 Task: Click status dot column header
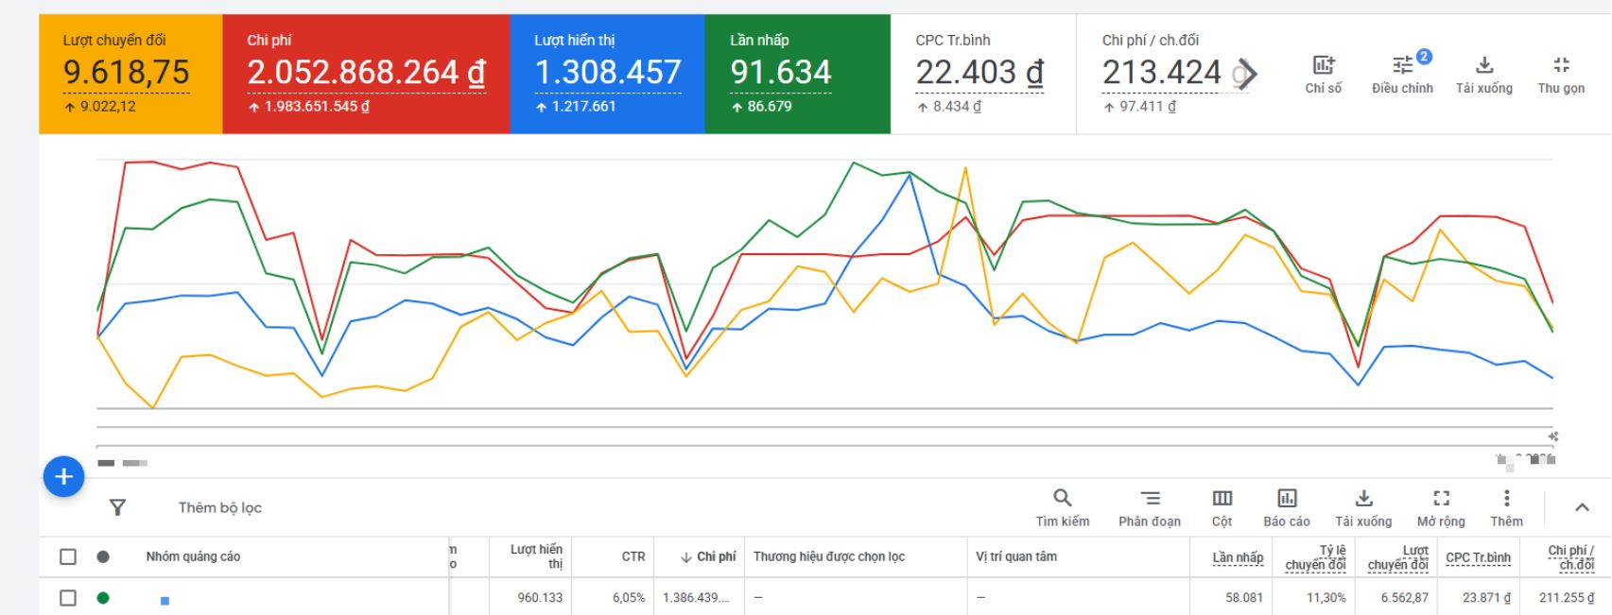(103, 556)
